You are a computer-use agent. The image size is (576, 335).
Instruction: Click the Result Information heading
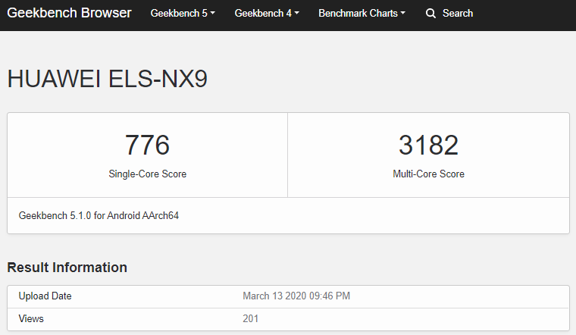[67, 268]
